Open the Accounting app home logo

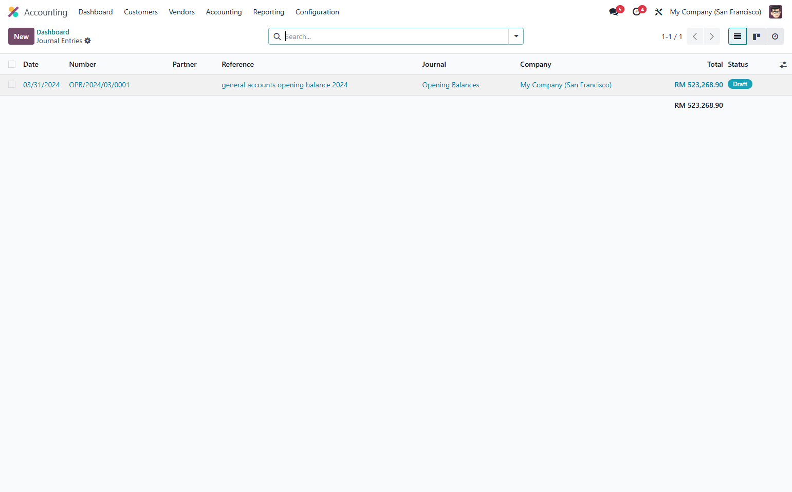(13, 12)
